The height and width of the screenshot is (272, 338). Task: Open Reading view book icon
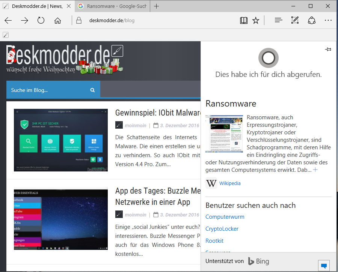pos(244,21)
